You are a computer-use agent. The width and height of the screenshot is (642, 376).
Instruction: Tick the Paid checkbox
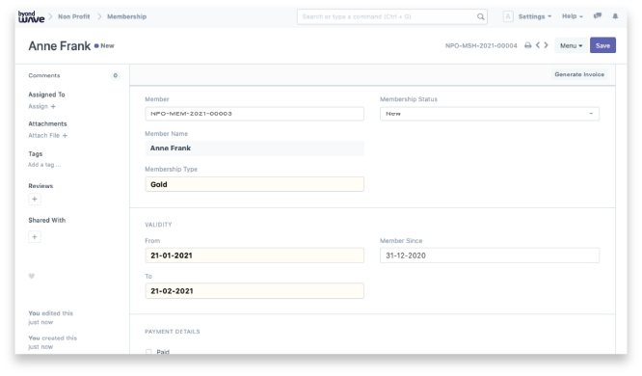coord(148,352)
